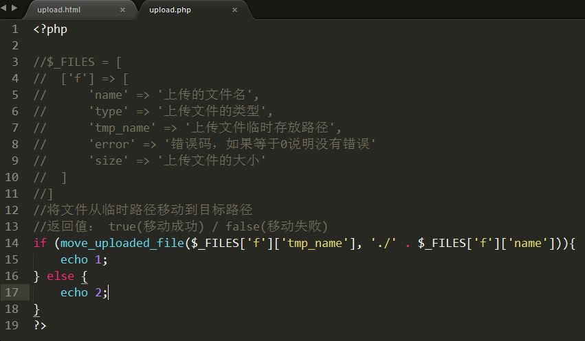Click the else keyword on line 16

60,277
